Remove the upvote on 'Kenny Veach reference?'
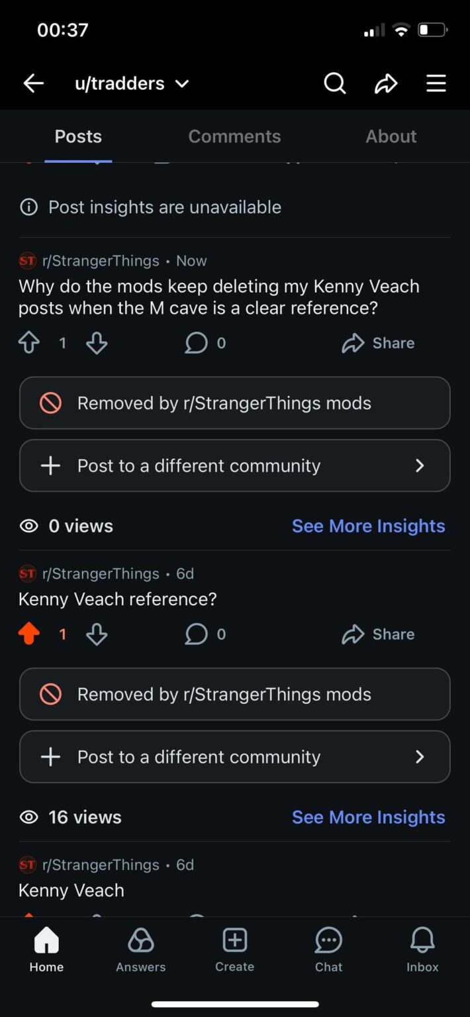 point(28,634)
